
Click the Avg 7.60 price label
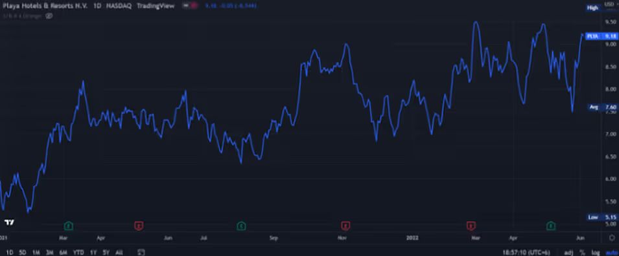click(x=603, y=107)
